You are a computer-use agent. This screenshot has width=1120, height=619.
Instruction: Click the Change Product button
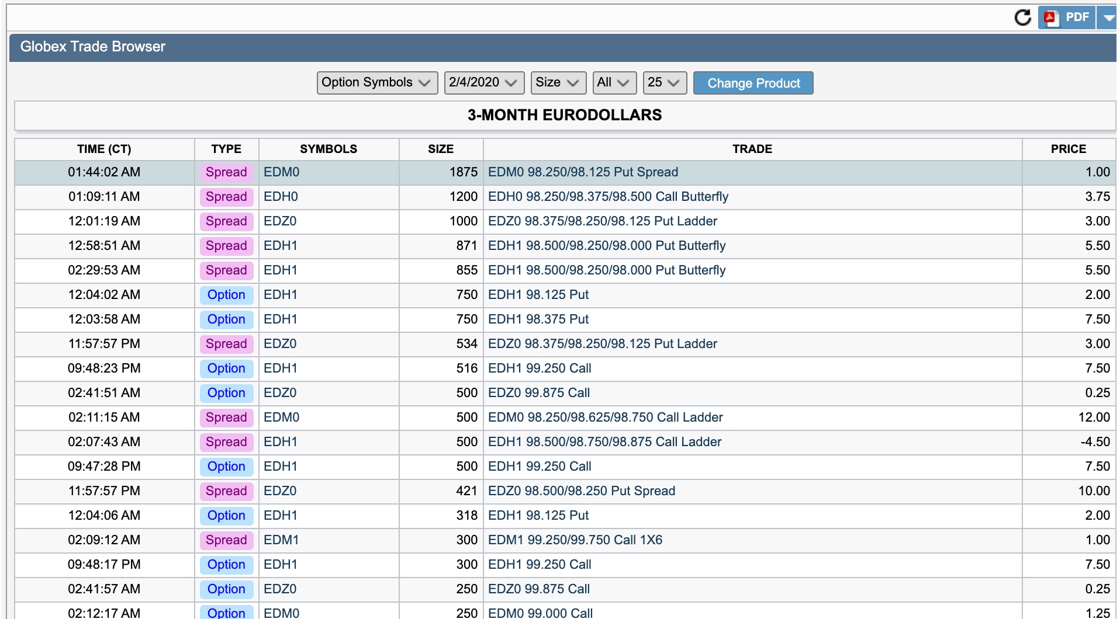coord(753,83)
